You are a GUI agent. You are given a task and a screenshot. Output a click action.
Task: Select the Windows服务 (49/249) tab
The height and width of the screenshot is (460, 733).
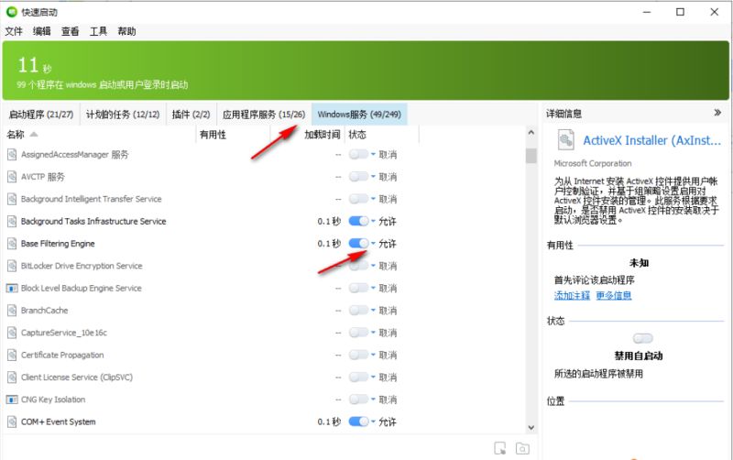coord(359,114)
